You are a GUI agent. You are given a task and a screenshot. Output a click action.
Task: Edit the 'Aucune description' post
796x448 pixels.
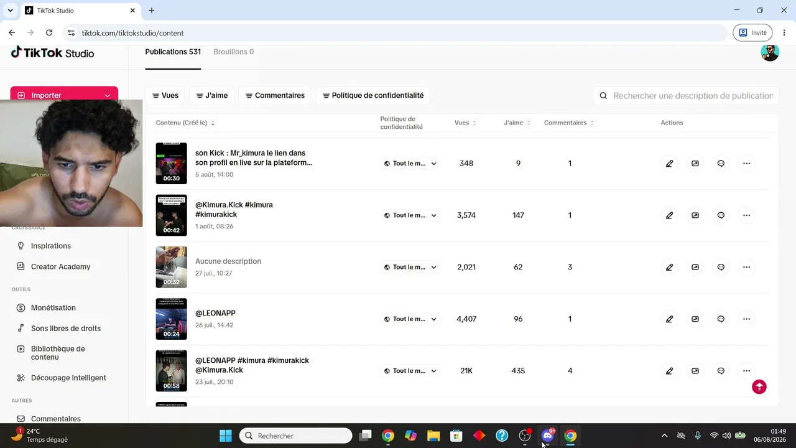coord(669,267)
